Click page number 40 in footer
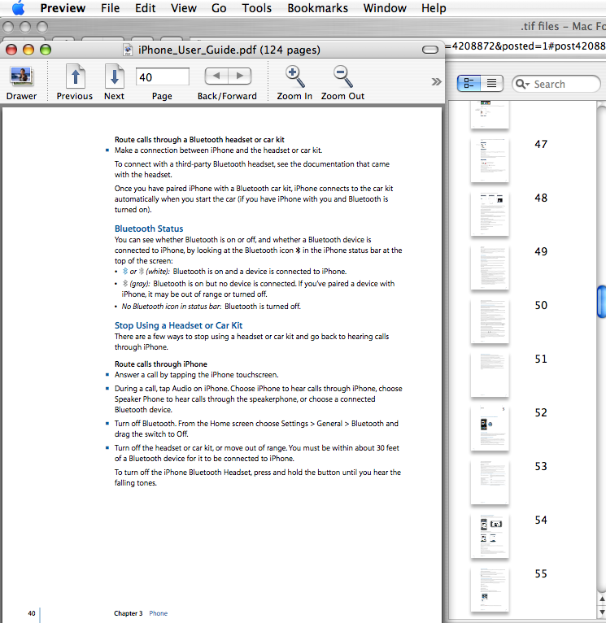Screen dimensions: 606x623 pyautogui.click(x=32, y=613)
